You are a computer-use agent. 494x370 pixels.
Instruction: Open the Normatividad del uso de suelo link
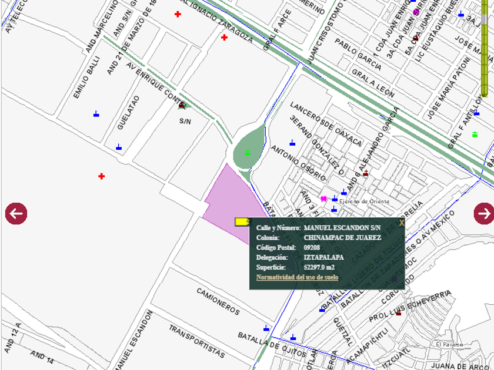coord(297,277)
